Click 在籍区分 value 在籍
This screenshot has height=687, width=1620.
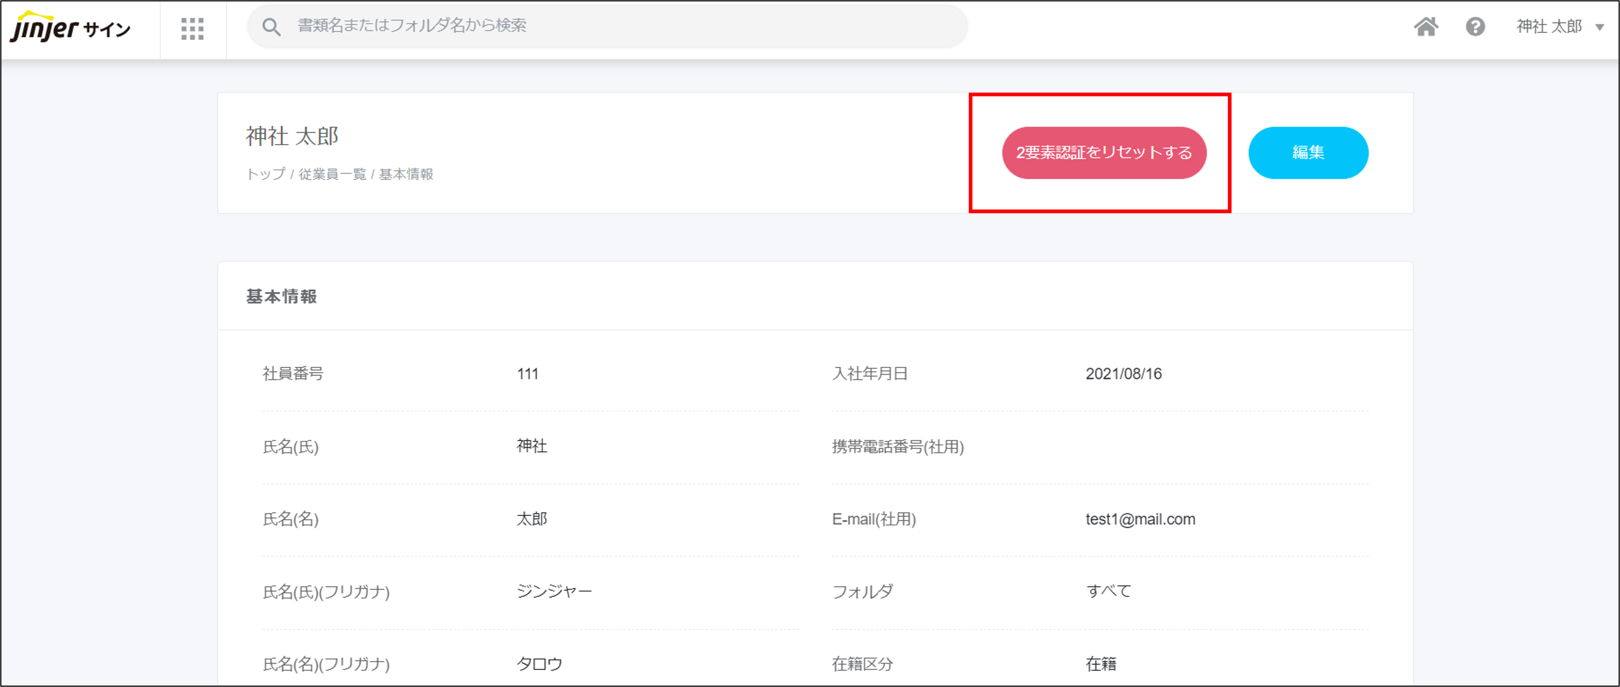[1101, 664]
